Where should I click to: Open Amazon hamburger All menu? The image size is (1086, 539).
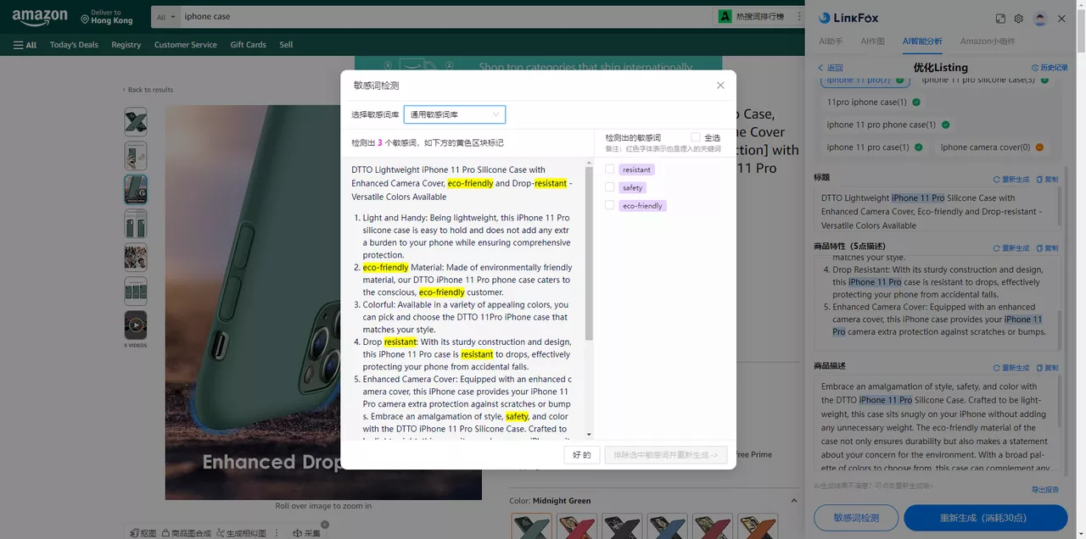pos(25,45)
